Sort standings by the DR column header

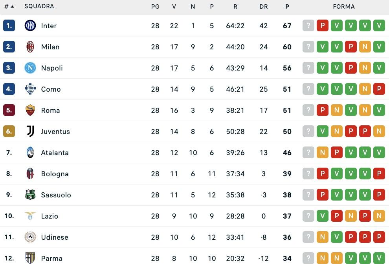[264, 6]
